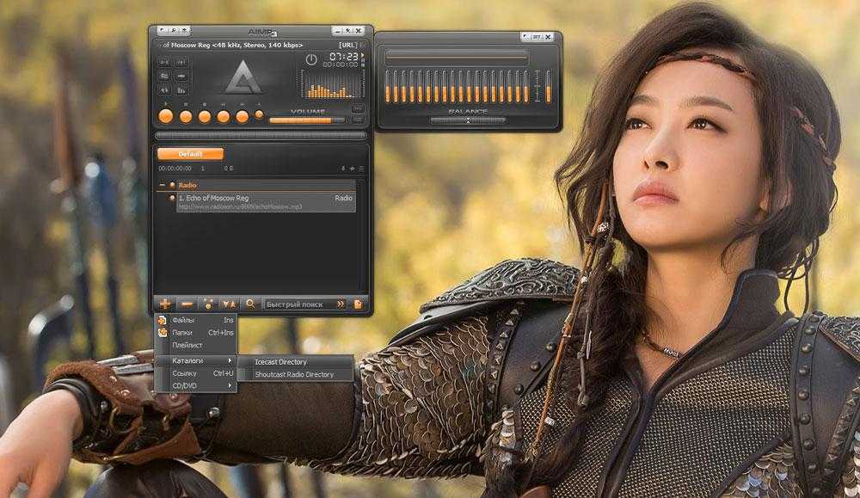Click the Файлы icon in the add menu
The image size is (860, 498).
click(x=162, y=320)
